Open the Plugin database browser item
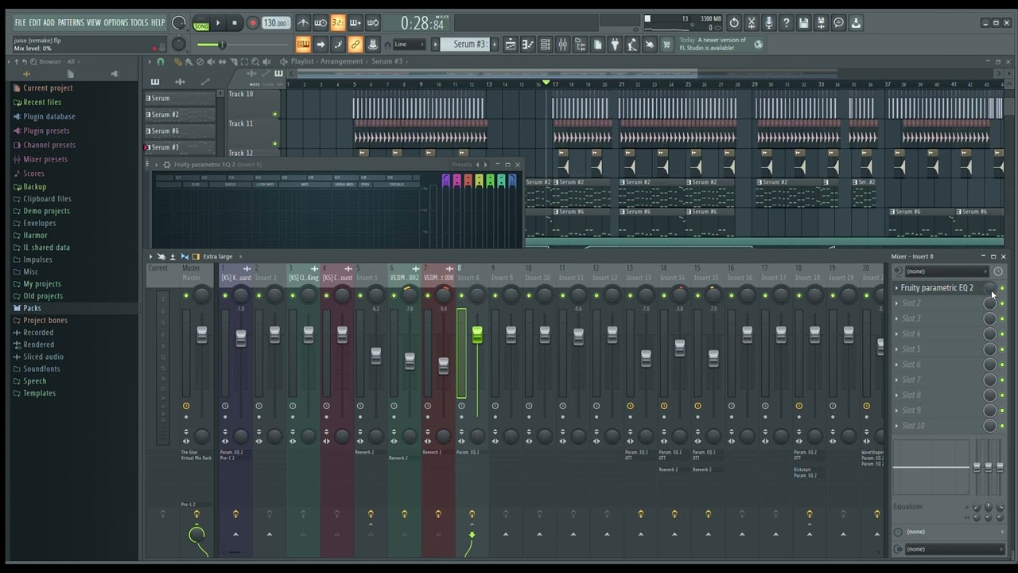Screen dimensions: 1018x573 coord(49,116)
